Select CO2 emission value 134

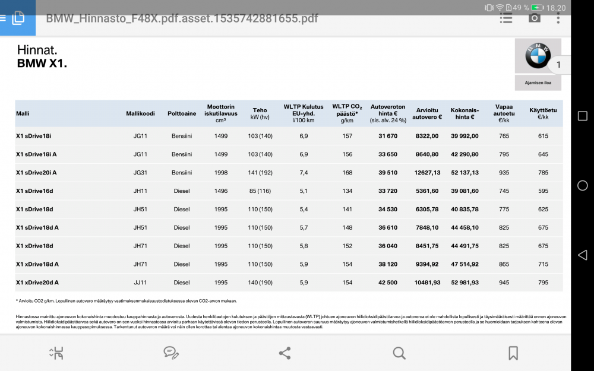(347, 191)
